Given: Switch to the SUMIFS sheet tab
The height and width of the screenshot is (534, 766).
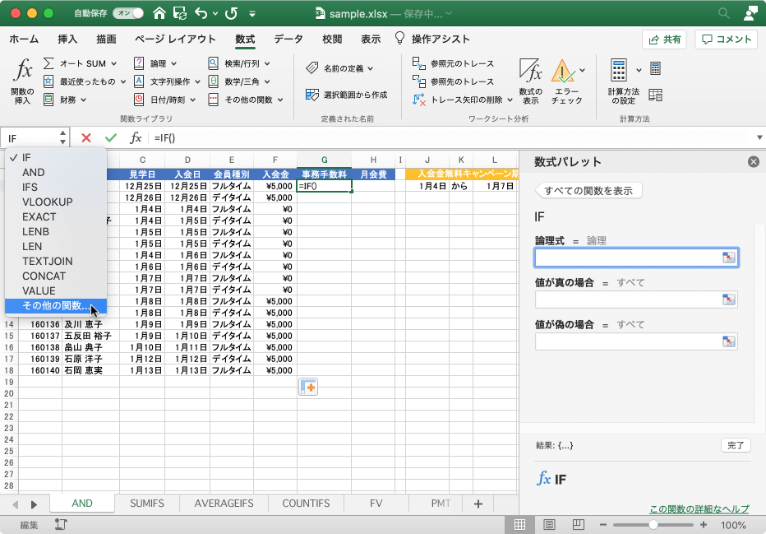Looking at the screenshot, I should click(x=147, y=504).
